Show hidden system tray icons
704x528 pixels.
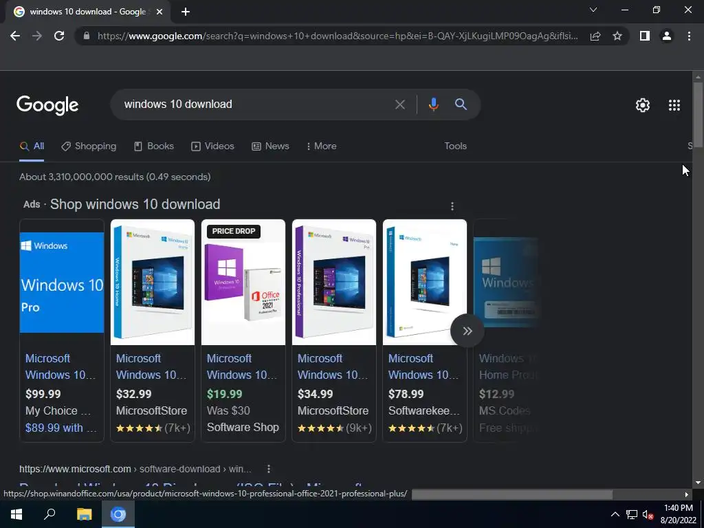615,514
